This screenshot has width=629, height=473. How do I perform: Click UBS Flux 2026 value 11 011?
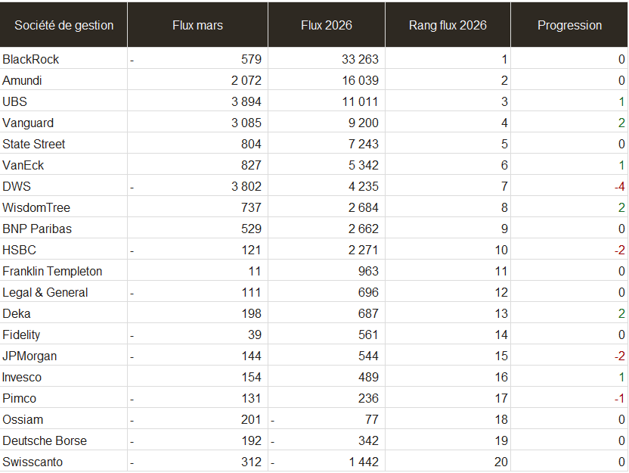coord(360,101)
